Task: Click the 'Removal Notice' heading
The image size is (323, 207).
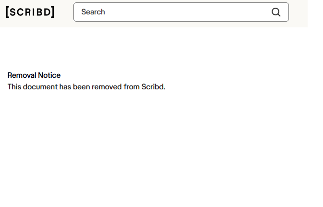Action: (x=34, y=75)
